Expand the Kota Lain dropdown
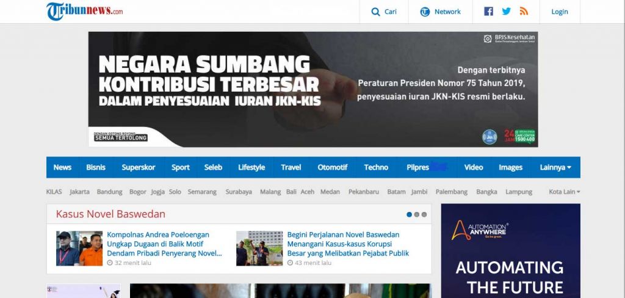 (x=564, y=192)
